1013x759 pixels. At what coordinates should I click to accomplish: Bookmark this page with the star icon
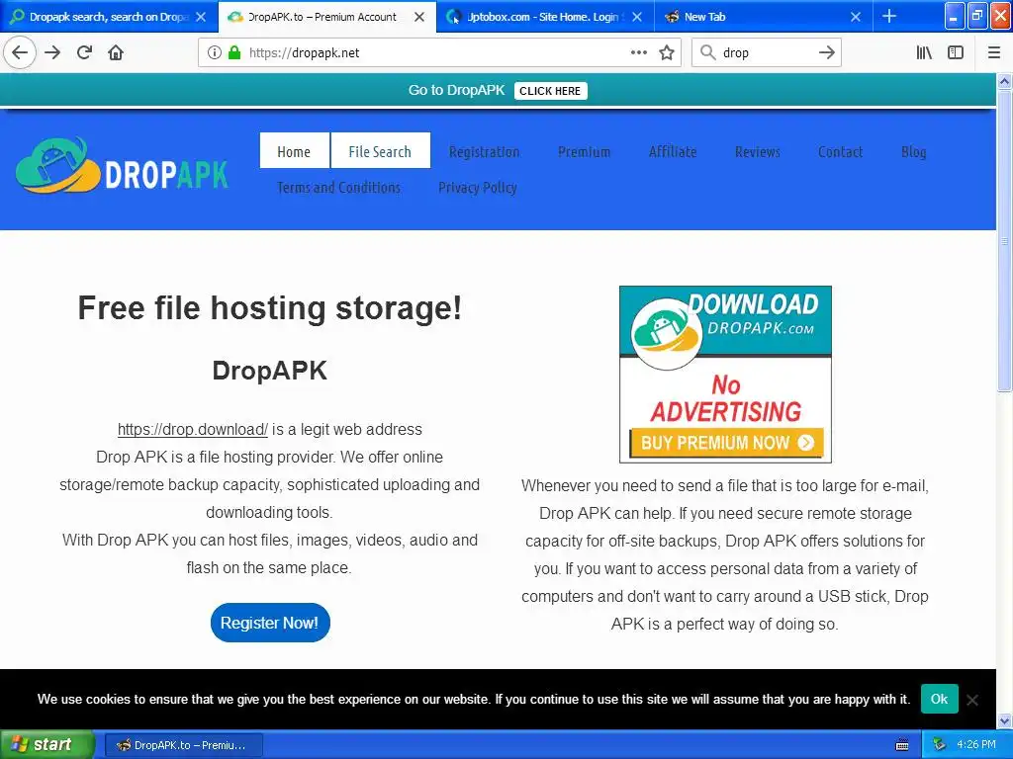tap(667, 53)
